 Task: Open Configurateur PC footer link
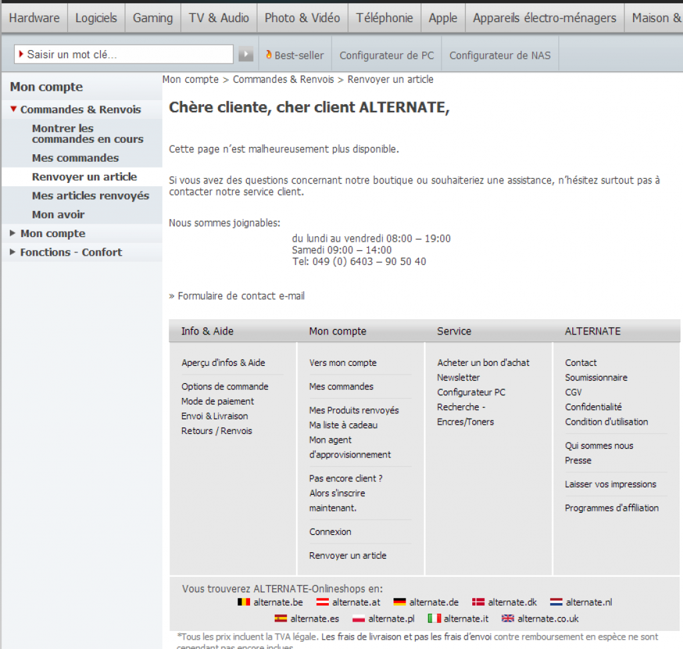472,392
